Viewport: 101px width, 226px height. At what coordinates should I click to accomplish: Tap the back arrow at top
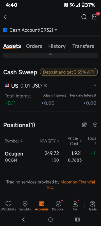click(x=5, y=17)
